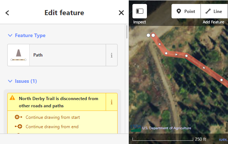
Task: Select the Line add-feature tool
Action: (214, 11)
